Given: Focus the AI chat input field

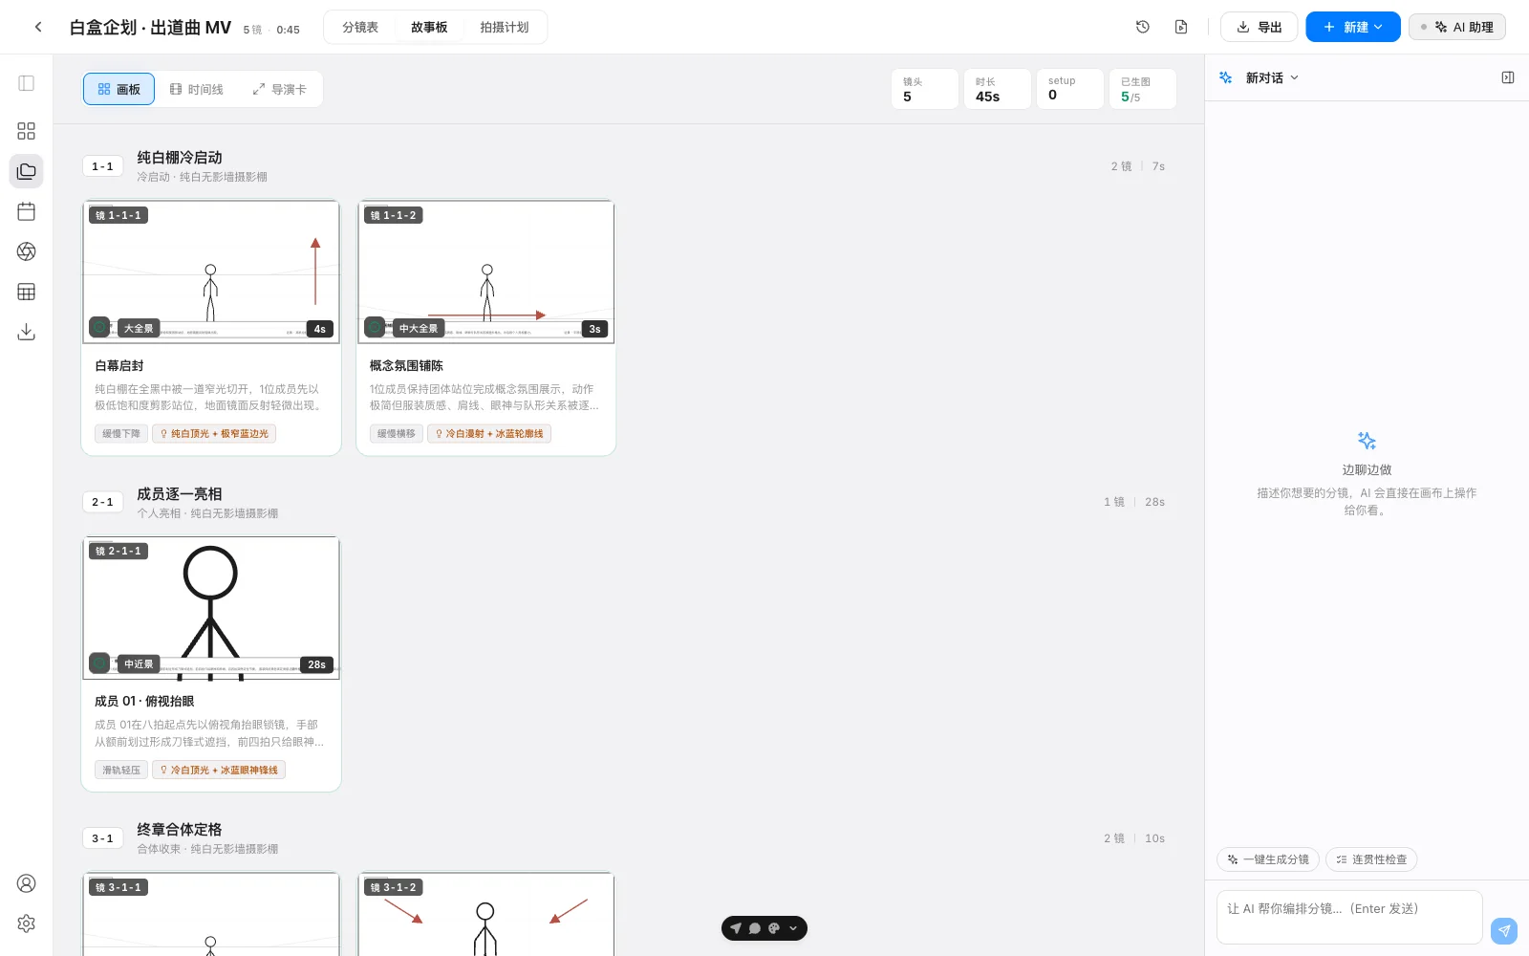Looking at the screenshot, I should tap(1349, 917).
